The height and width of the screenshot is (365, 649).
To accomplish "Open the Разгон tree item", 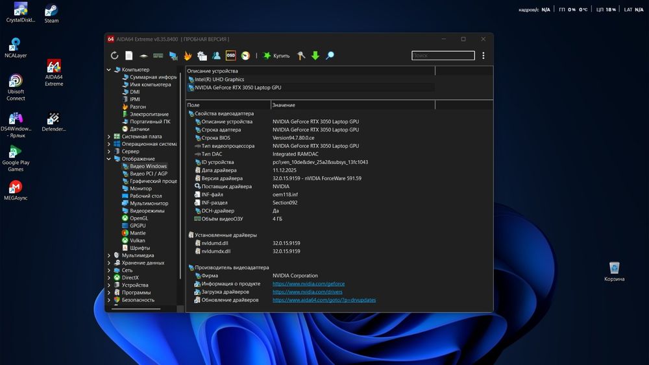I will [x=134, y=107].
